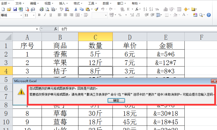Click the AutoSum sigma icon
The image size is (217, 130).
coord(128,9)
